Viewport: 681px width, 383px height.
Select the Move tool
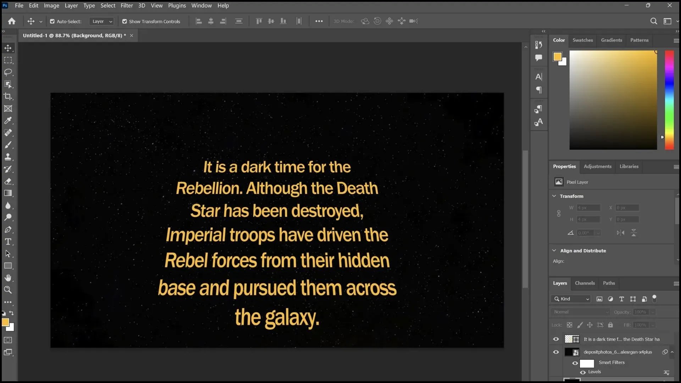point(8,48)
